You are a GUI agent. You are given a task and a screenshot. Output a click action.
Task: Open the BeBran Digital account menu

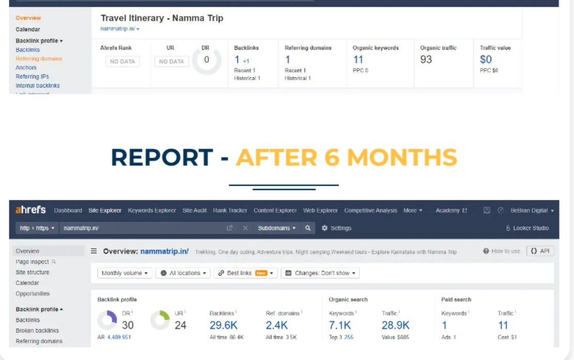tap(532, 210)
